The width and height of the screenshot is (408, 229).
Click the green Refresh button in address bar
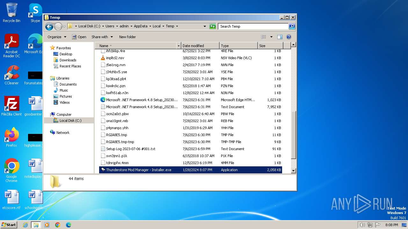click(213, 26)
